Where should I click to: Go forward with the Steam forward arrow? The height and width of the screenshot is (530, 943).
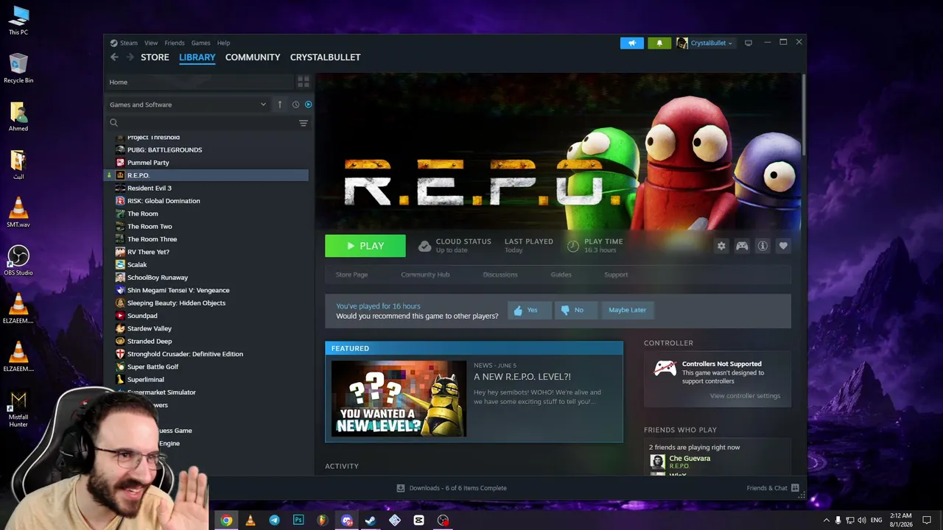pos(130,57)
